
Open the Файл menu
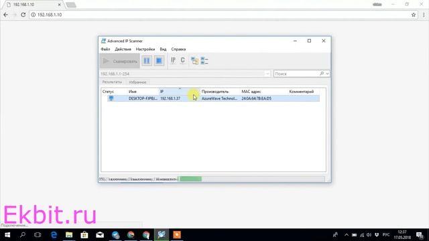105,49
